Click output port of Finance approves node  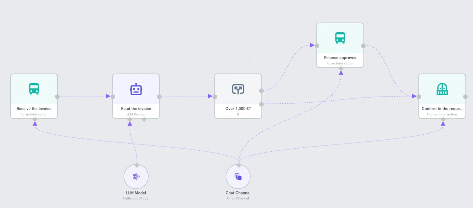point(364,46)
